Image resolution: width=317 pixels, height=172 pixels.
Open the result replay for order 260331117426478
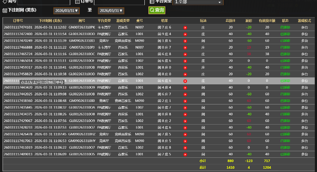point(185,134)
